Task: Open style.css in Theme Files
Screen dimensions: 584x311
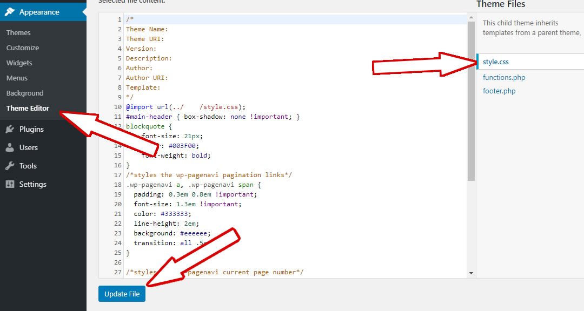Action: point(496,62)
